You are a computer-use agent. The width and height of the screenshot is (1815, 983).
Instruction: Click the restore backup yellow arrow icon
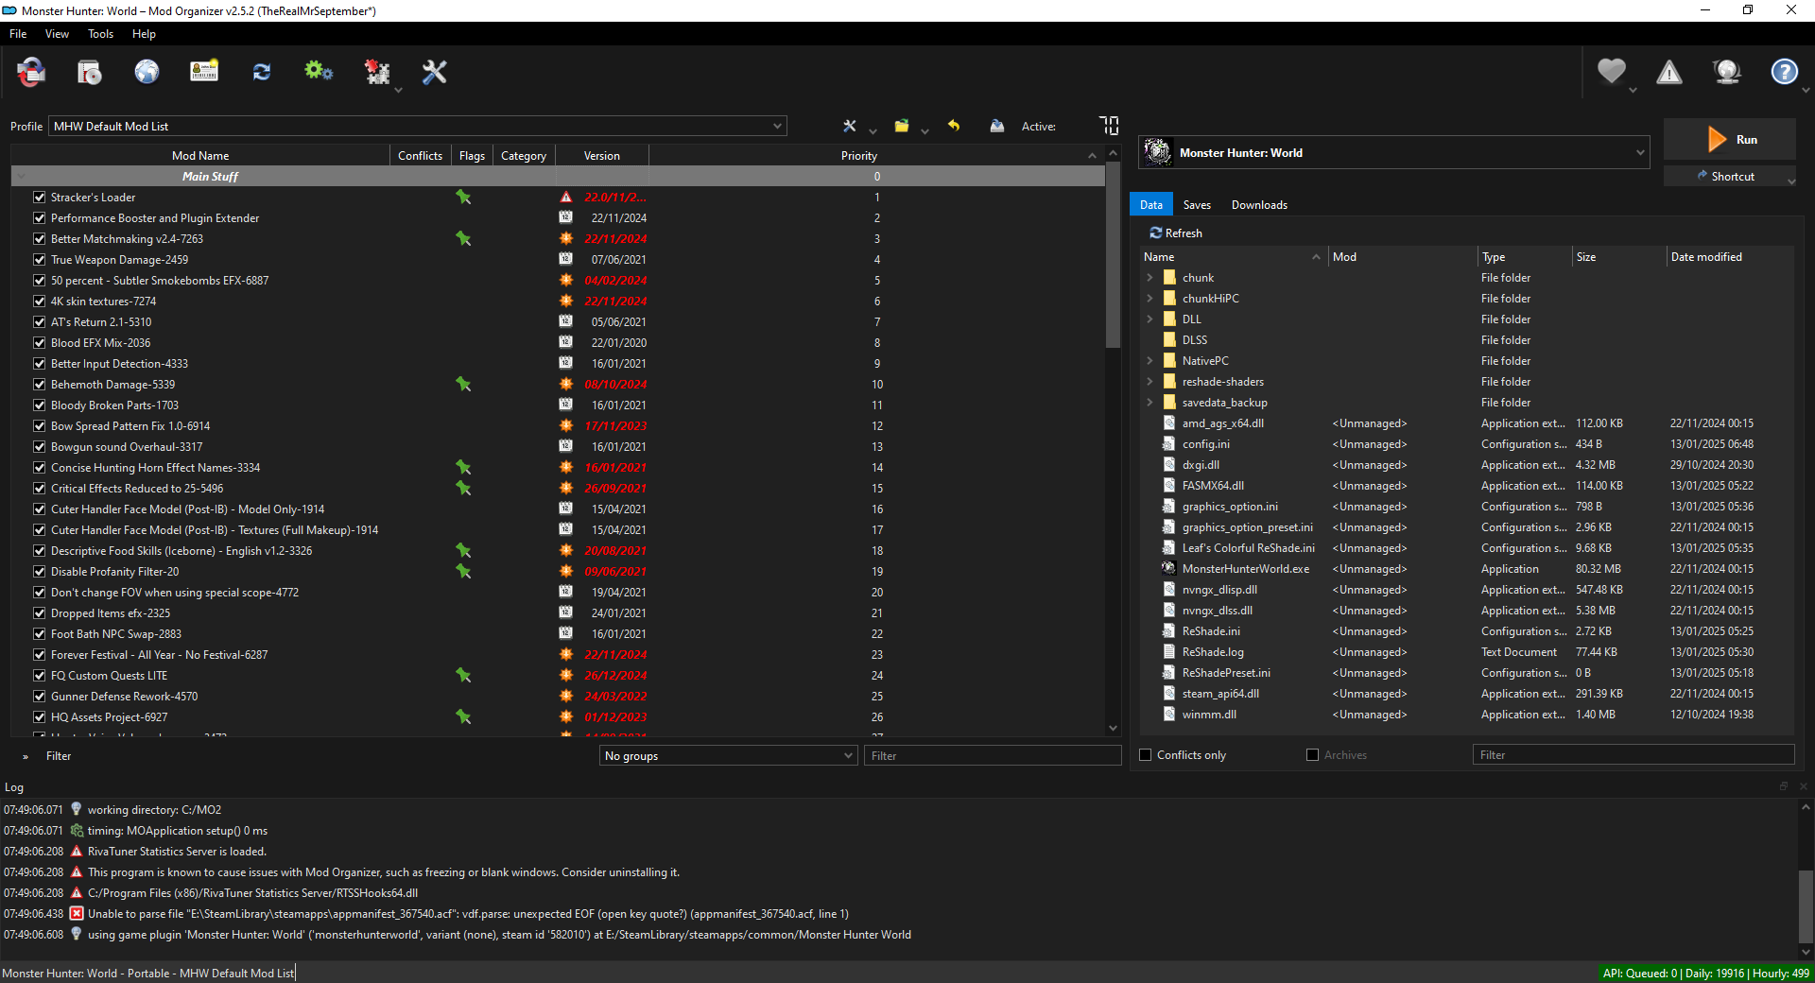(x=954, y=126)
